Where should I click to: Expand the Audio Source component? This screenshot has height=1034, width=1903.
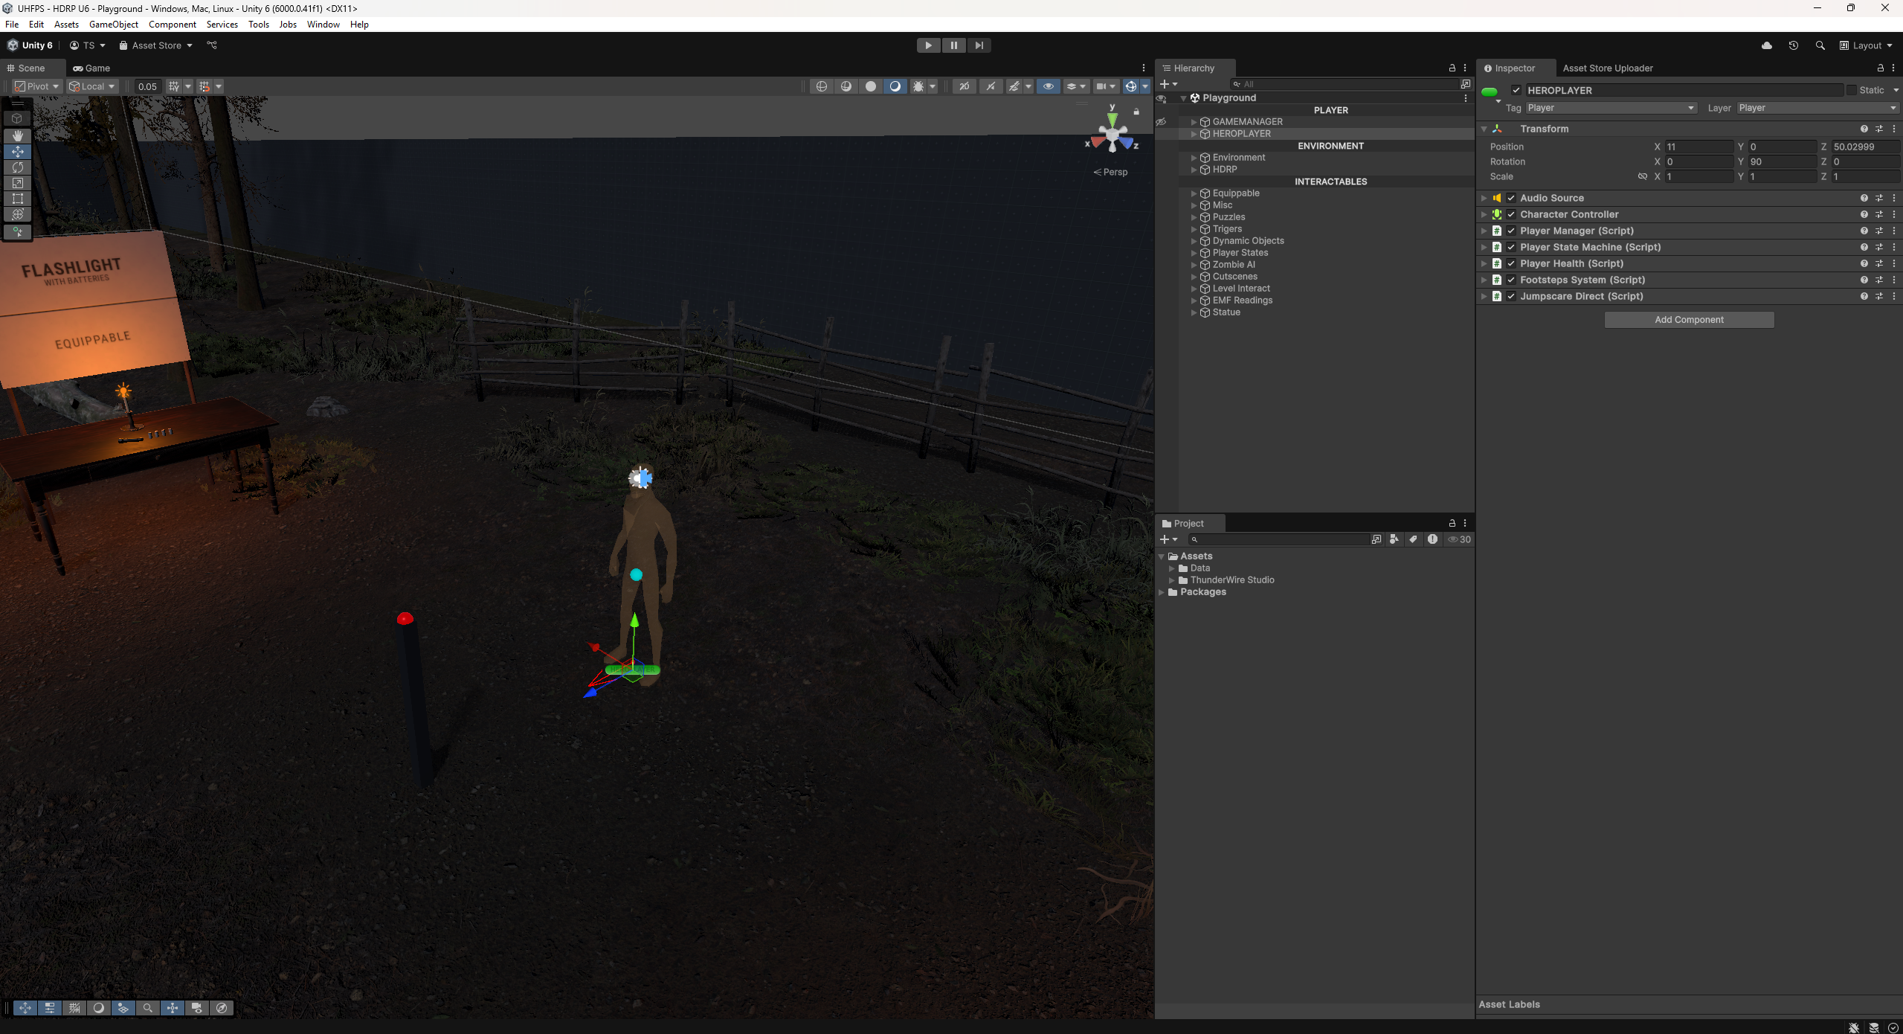pyautogui.click(x=1484, y=198)
